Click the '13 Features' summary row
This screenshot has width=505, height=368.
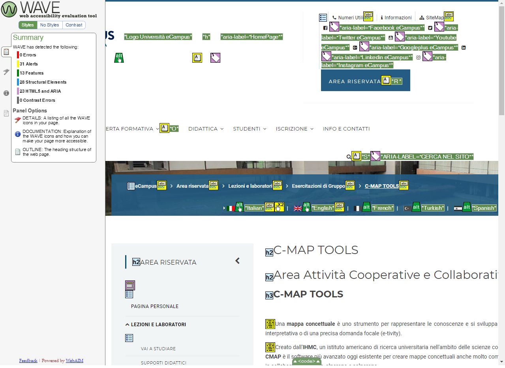(x=31, y=73)
